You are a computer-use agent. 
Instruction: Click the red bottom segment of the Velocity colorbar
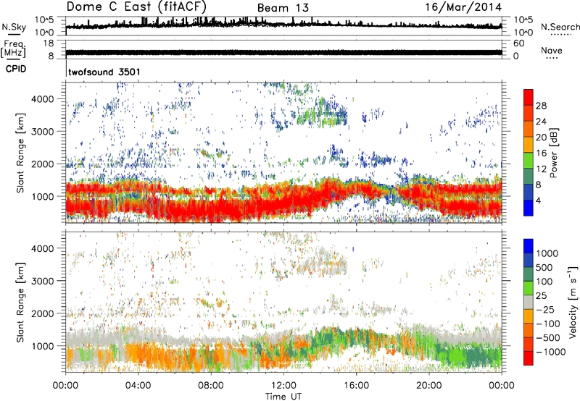pyautogui.click(x=529, y=358)
